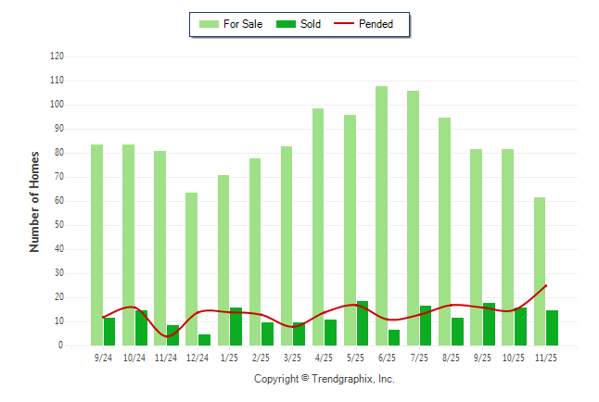599x402 pixels.
Task: Click the 4/25 x-axis label
Action: point(325,358)
